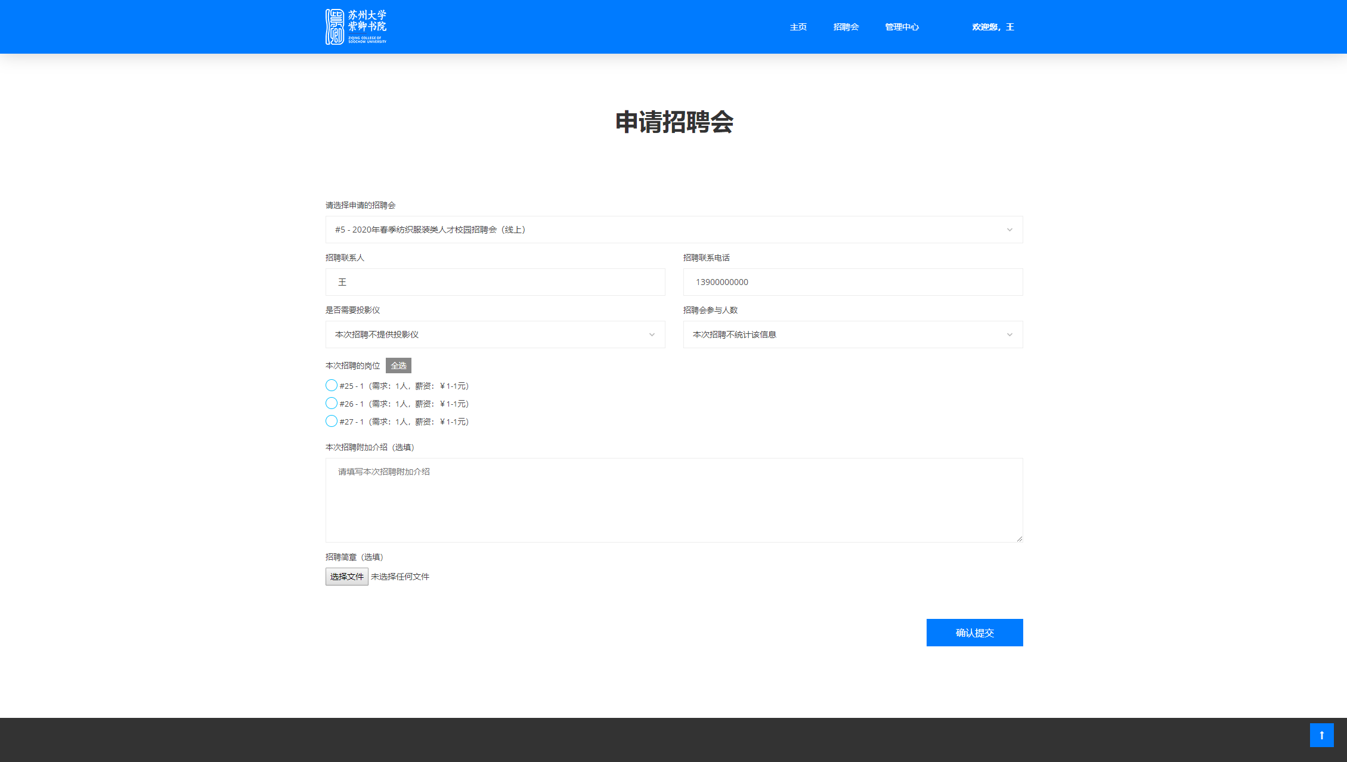Click the Soochow University Ziqing College logo
This screenshot has height=762, width=1347.
point(356,27)
